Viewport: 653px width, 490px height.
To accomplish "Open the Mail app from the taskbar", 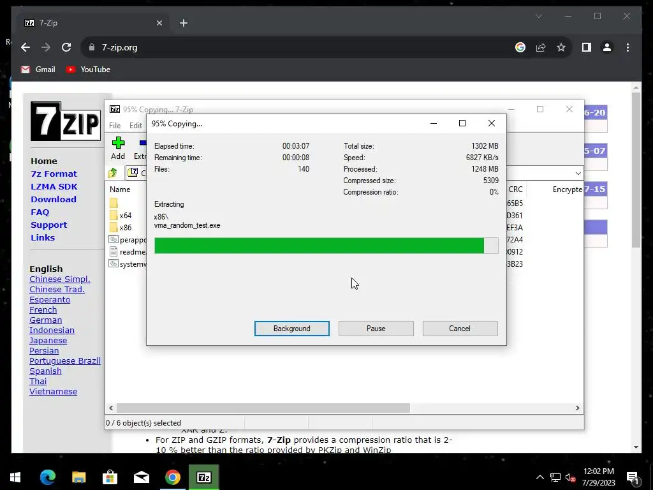I will 141,477.
